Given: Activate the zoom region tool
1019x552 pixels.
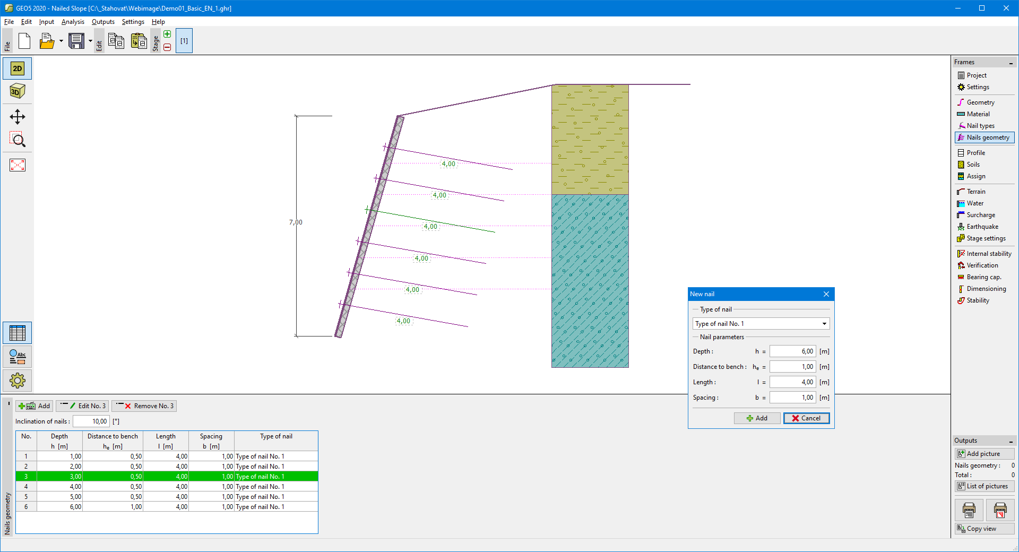Looking at the screenshot, I should click(x=18, y=140).
